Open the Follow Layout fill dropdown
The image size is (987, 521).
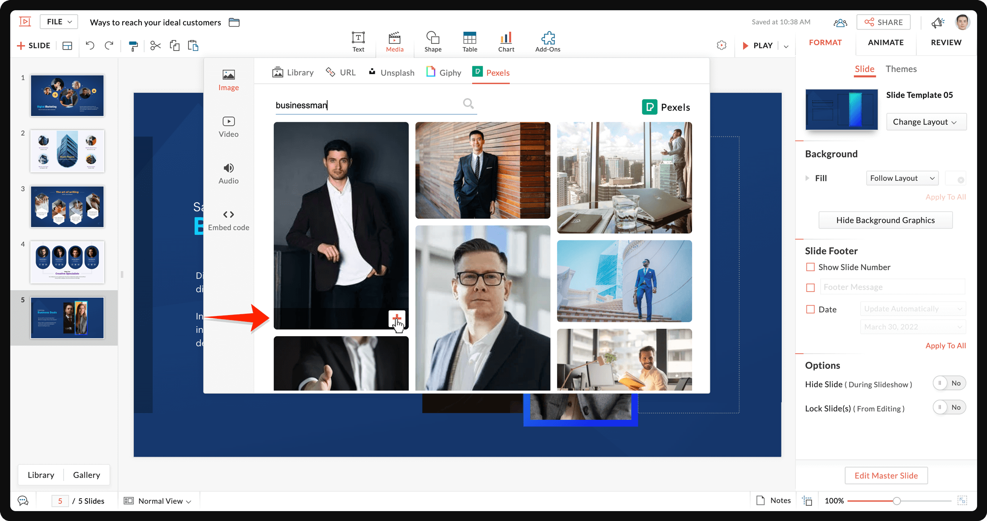pos(902,178)
